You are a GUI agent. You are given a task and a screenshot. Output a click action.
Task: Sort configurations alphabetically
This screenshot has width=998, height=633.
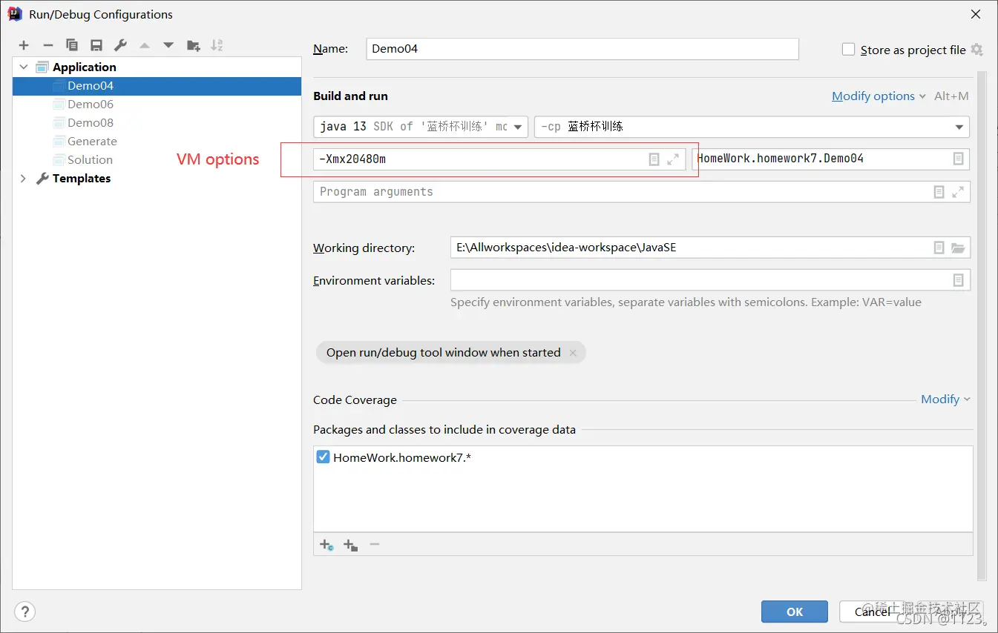click(x=217, y=45)
